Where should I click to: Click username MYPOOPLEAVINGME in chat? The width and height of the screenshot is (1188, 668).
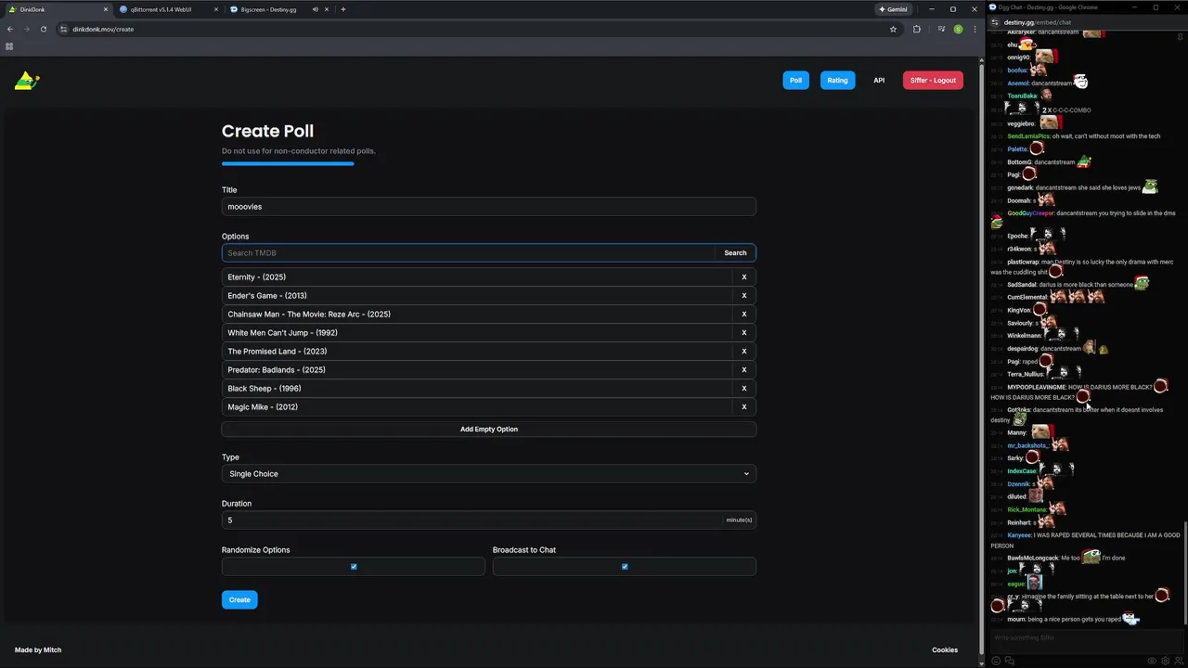(x=1036, y=387)
